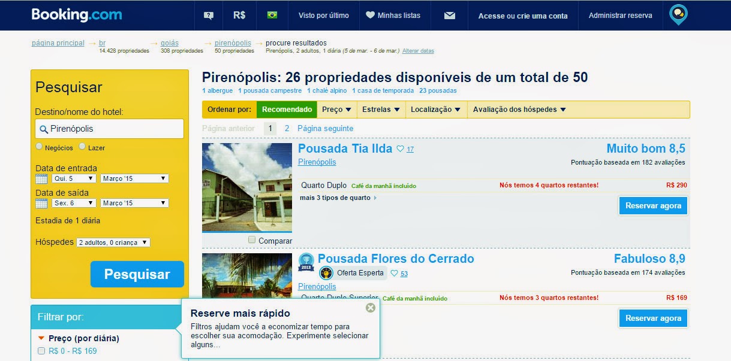This screenshot has width=731, height=361.
Task: Click the Pesquisar search button
Action: point(137,274)
